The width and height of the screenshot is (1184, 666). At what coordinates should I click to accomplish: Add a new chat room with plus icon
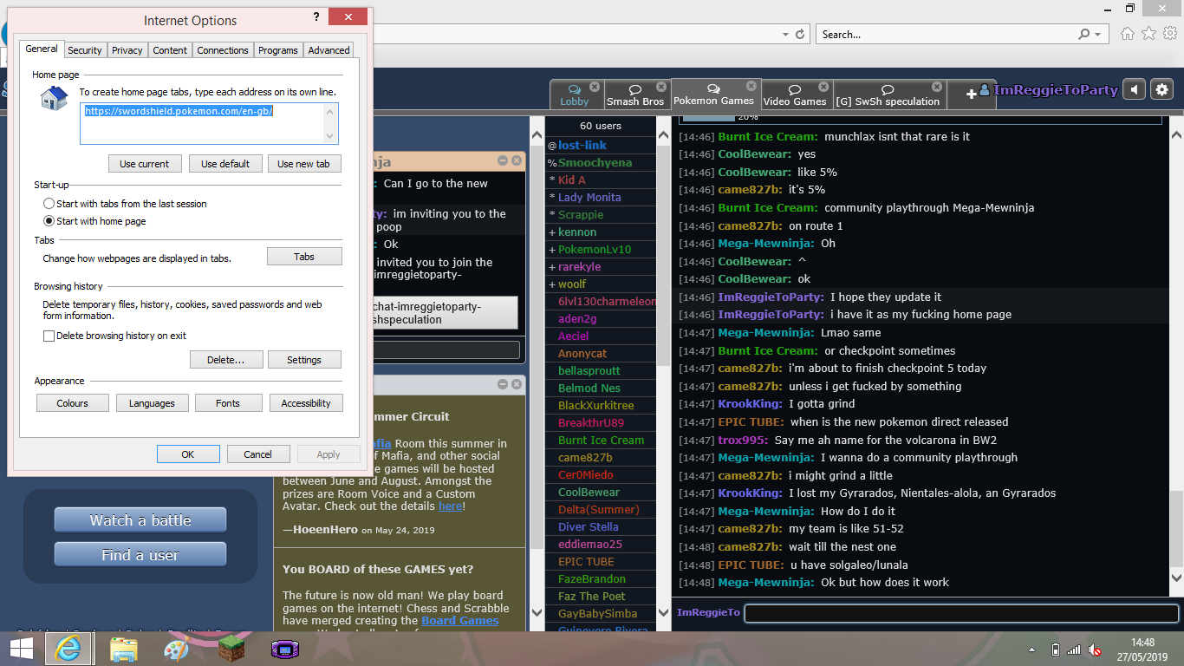(x=971, y=94)
